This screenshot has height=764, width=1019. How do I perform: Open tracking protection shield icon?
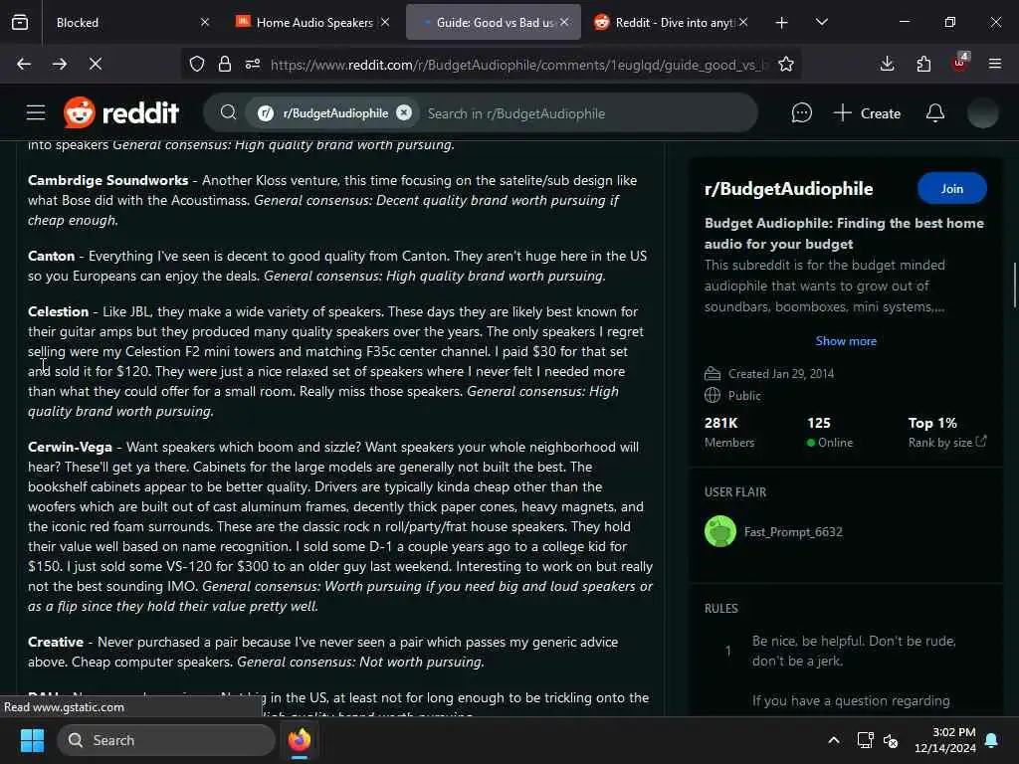[x=197, y=64]
